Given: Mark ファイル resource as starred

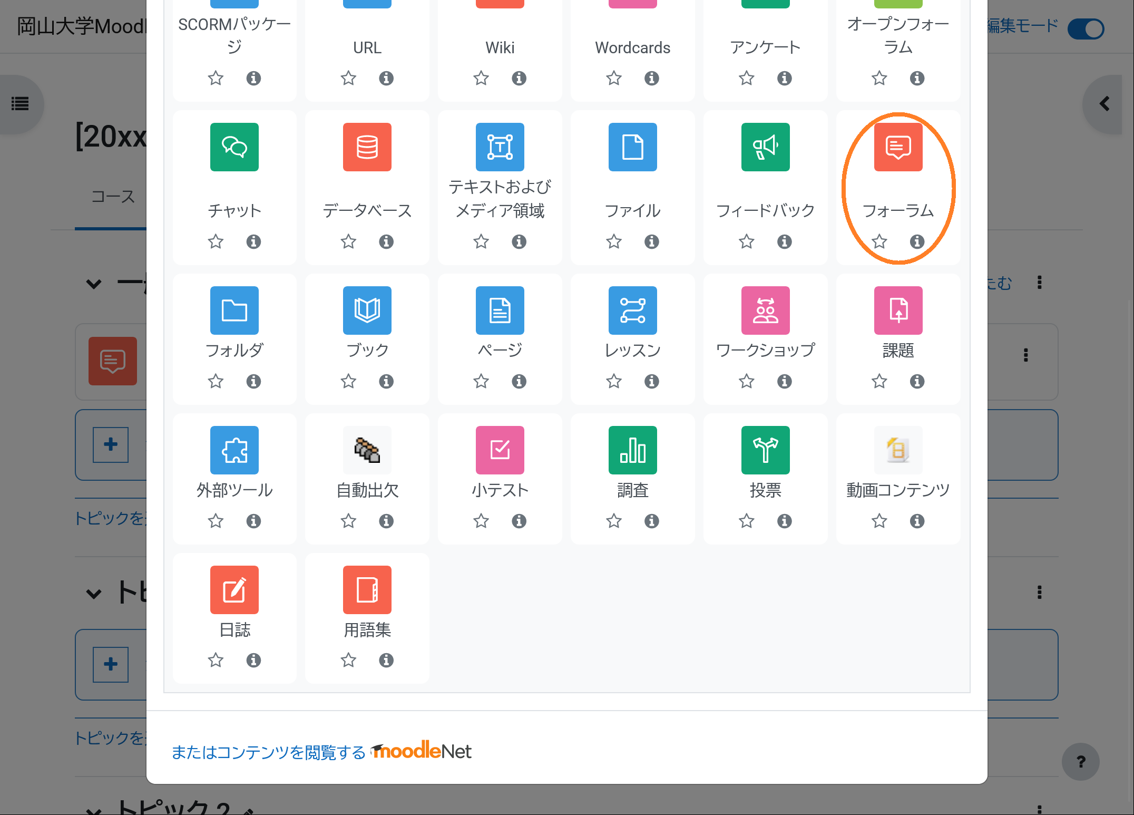Looking at the screenshot, I should tap(614, 241).
